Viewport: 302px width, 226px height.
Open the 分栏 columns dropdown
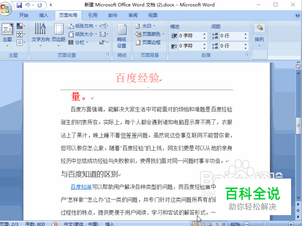point(78,42)
